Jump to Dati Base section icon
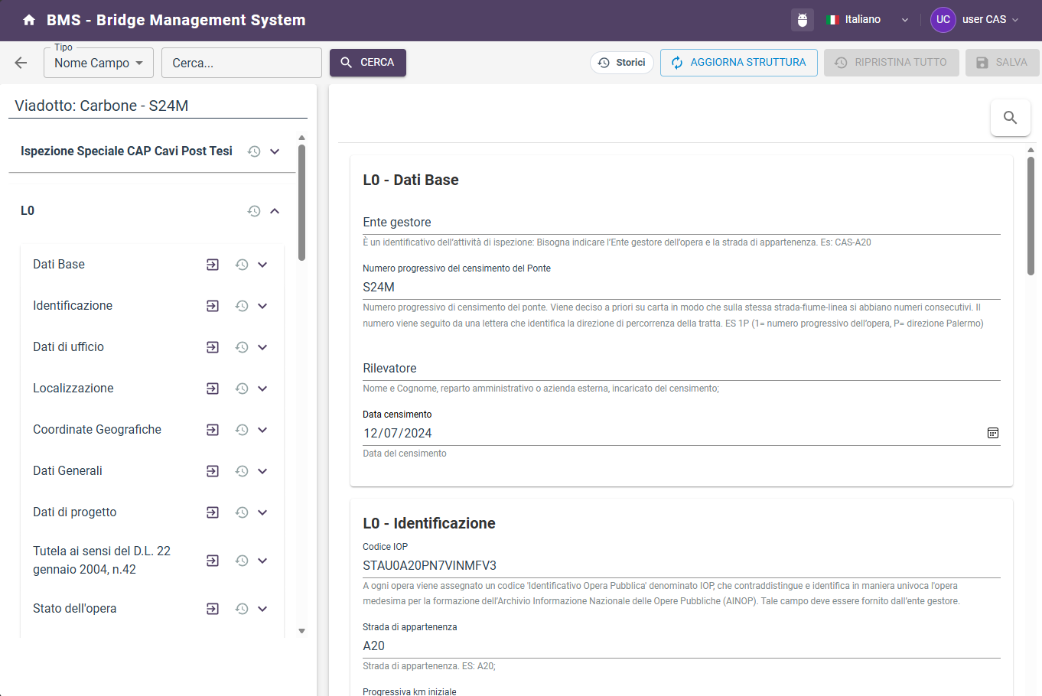This screenshot has width=1042, height=696. coord(213,265)
